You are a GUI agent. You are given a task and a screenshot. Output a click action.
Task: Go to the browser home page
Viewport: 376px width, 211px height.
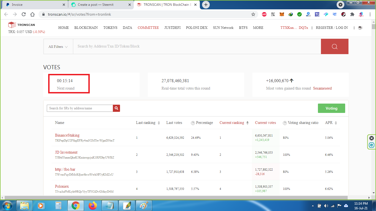coord(32,14)
